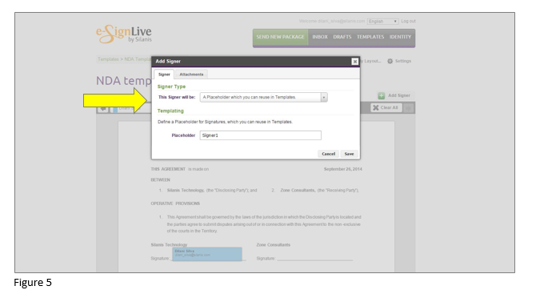The width and height of the screenshot is (536, 294).
Task: Click the right arrow beside Clear All
Action: click(x=408, y=108)
